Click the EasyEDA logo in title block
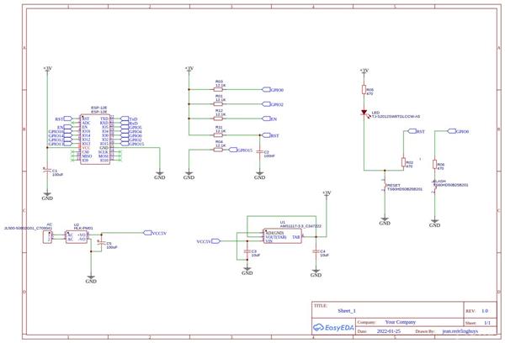Viewport: 505px width, 343px height. 333,328
